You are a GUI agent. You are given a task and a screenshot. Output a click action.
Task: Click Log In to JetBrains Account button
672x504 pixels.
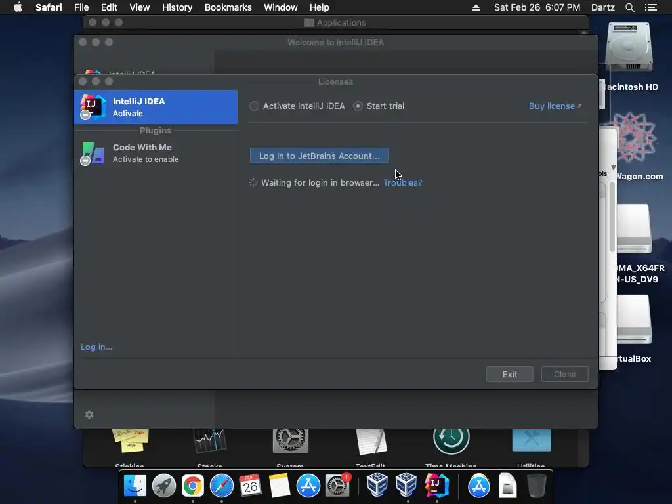[320, 156]
